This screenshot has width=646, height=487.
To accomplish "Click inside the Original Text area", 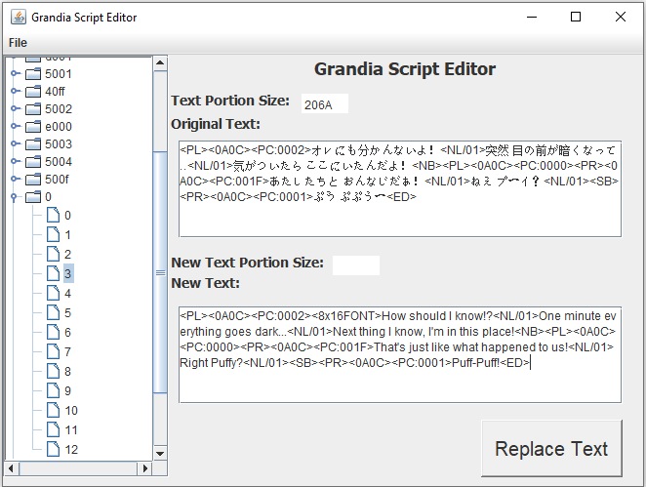I will [x=400, y=188].
